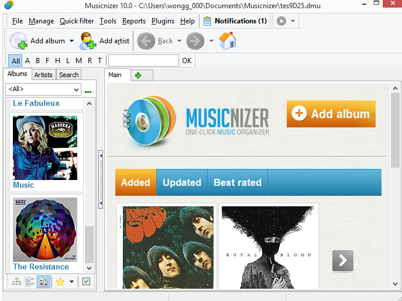Click the star favorites icon
The width and height of the screenshot is (402, 301).
(x=60, y=282)
